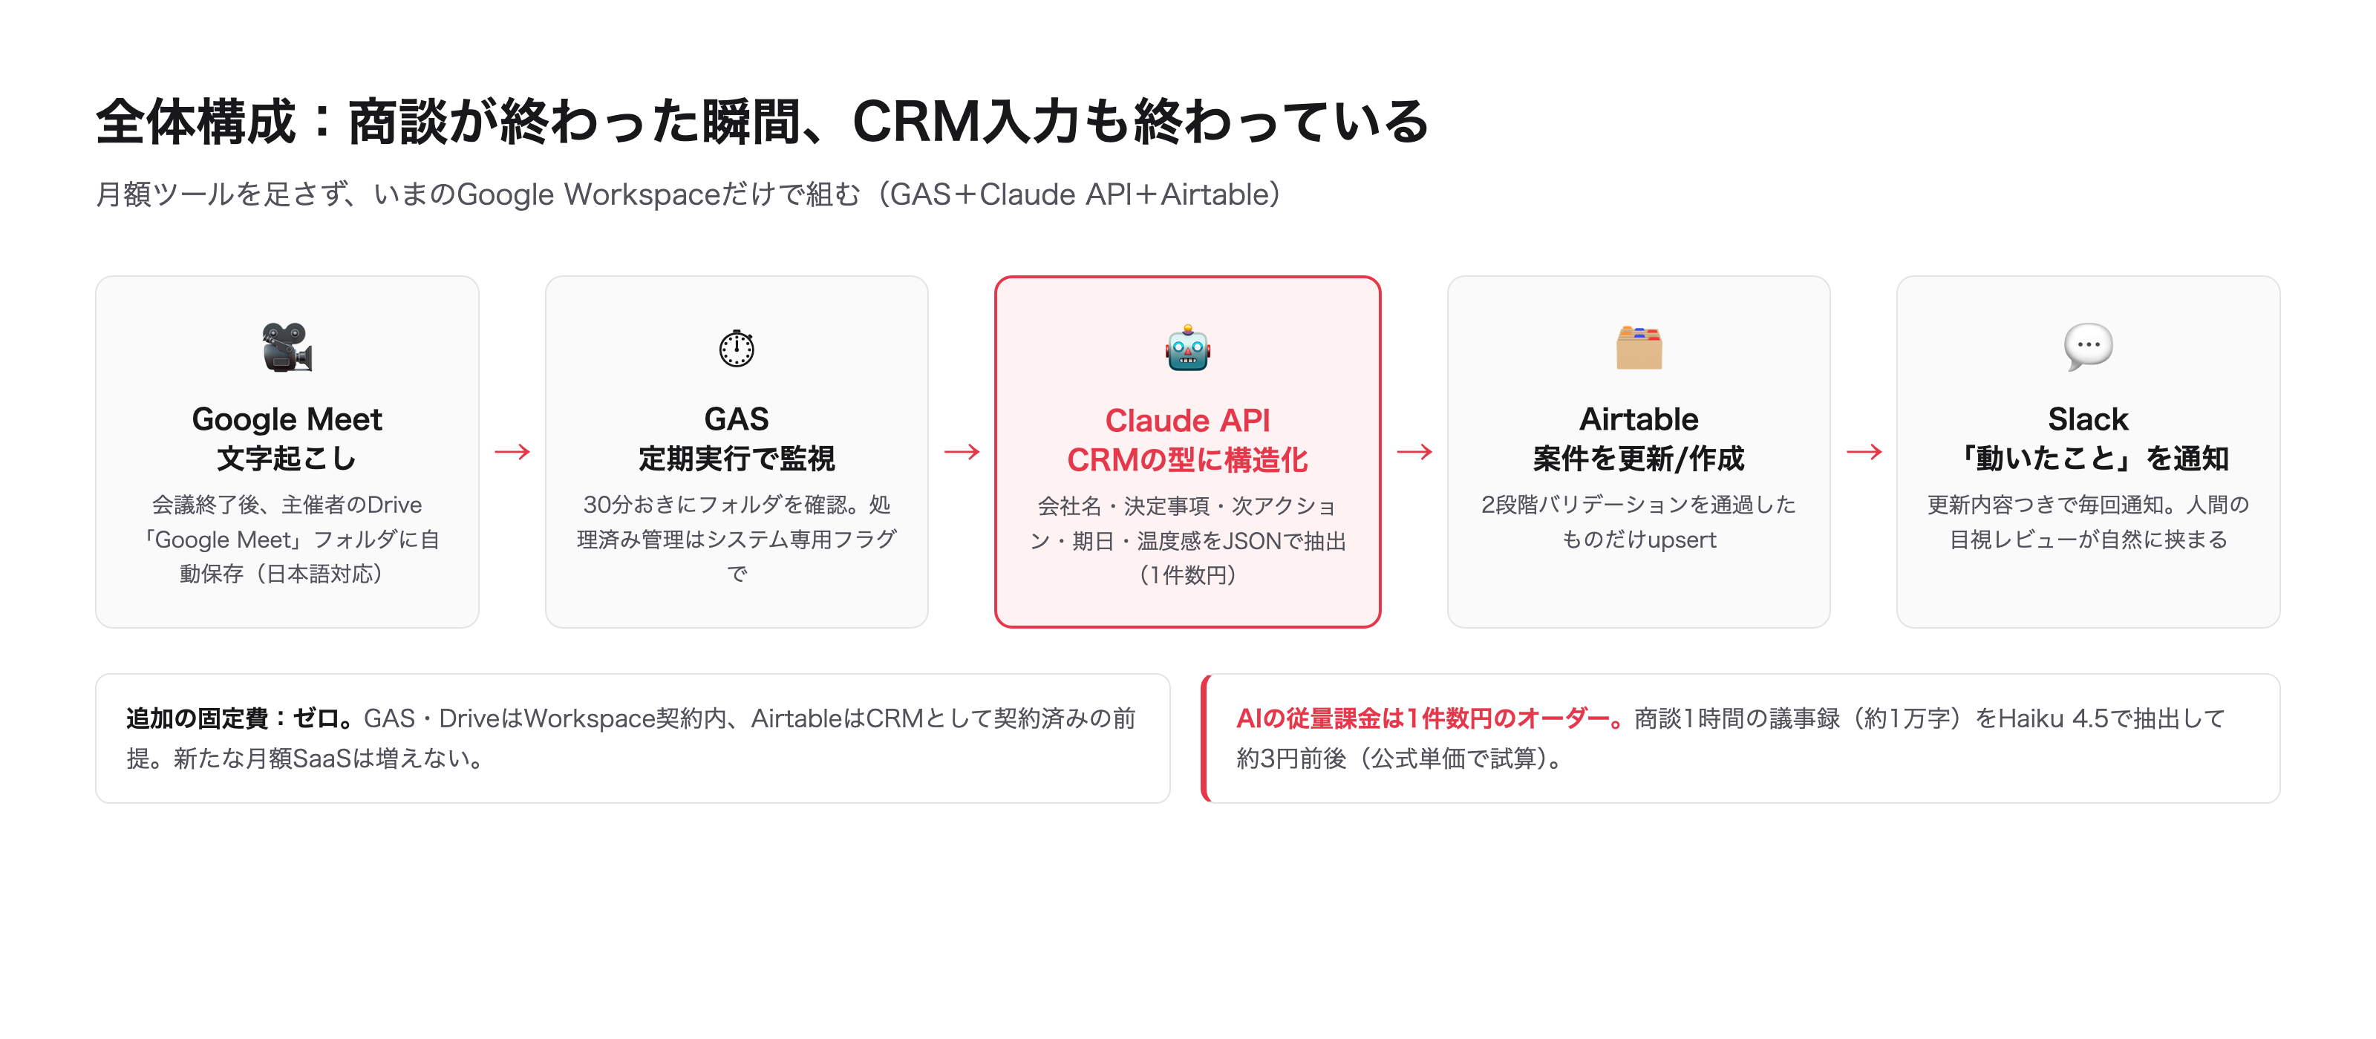Click the movie camera icon above Google Meet
The height and width of the screenshot is (1039, 2376).
(x=287, y=347)
